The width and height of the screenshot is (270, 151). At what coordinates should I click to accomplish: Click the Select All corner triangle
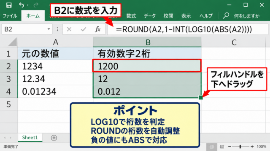coord(12,42)
